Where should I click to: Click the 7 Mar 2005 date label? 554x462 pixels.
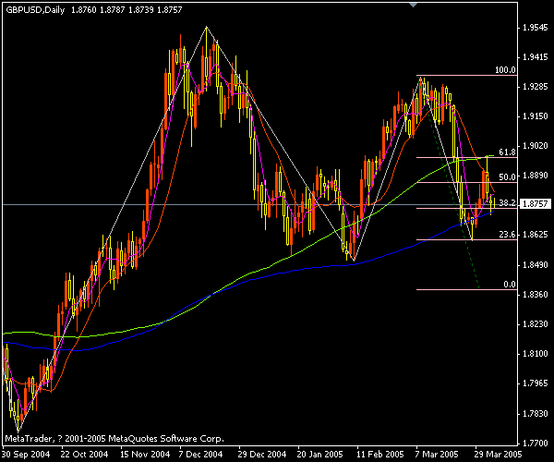437,455
